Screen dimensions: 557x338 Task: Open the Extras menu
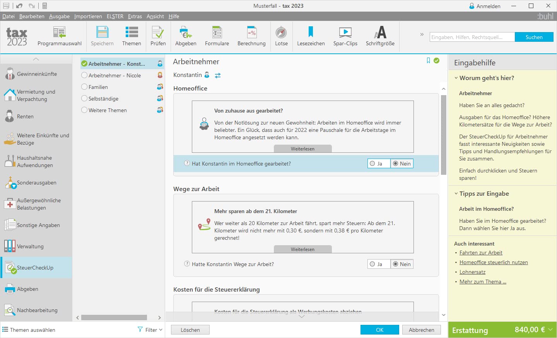(x=135, y=16)
